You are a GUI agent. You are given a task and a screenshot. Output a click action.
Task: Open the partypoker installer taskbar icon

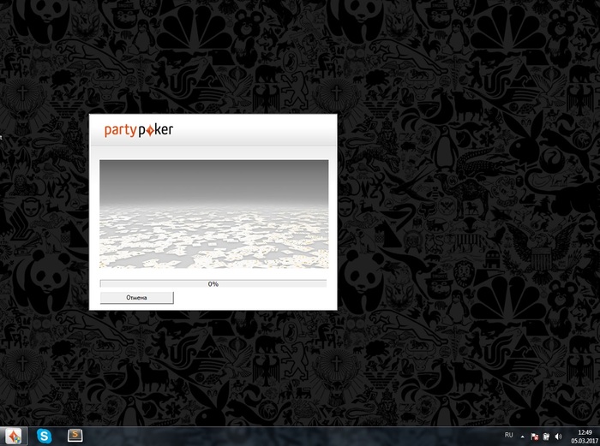(x=14, y=436)
